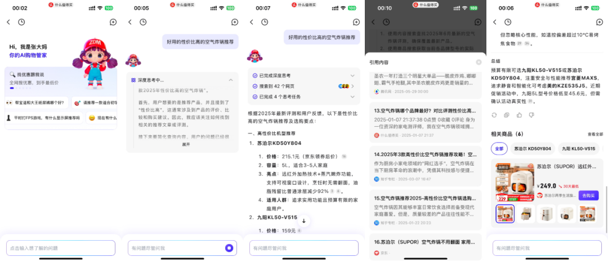The width and height of the screenshot is (608, 262).
Task: Tap citation badge 31 after 确认活动真实性
Action: pyautogui.click(x=530, y=102)
